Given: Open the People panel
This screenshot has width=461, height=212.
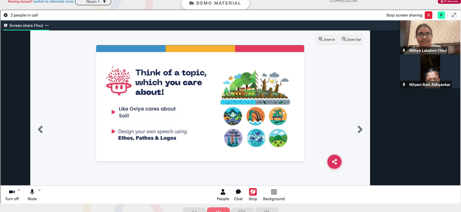Looking at the screenshot, I should coord(223,195).
